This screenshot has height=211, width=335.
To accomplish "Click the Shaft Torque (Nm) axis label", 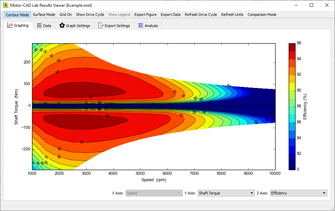I will 16,107.
